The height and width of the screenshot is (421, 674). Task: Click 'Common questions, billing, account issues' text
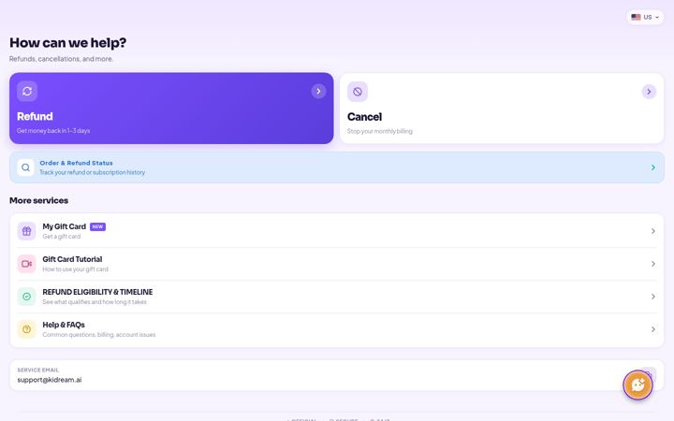(99, 335)
